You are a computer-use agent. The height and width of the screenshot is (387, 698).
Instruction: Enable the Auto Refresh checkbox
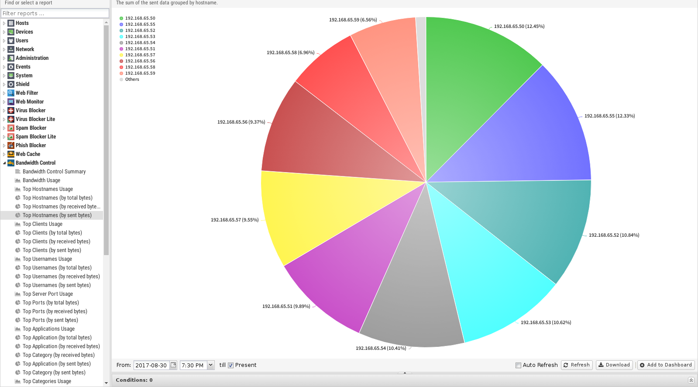[518, 365]
